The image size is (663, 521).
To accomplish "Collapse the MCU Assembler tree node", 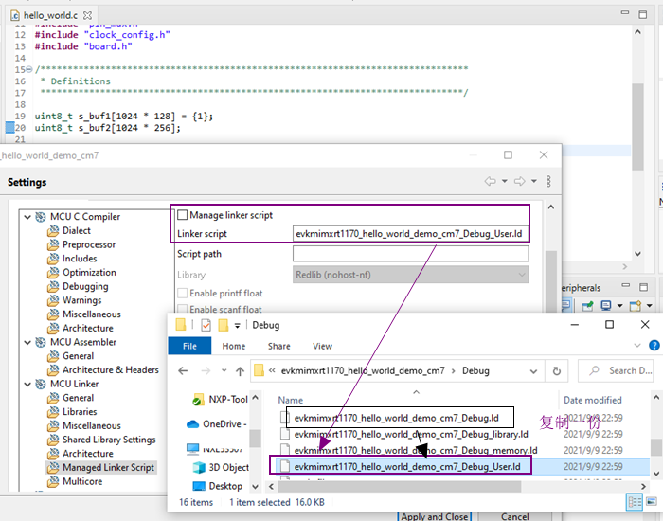I will [x=27, y=342].
